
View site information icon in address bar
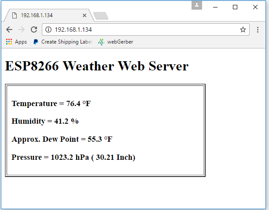point(48,29)
